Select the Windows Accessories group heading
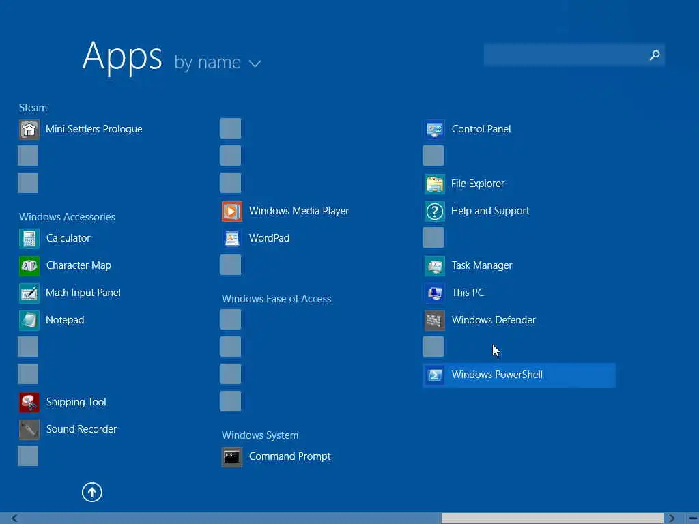The width and height of the screenshot is (699, 524). 67,217
